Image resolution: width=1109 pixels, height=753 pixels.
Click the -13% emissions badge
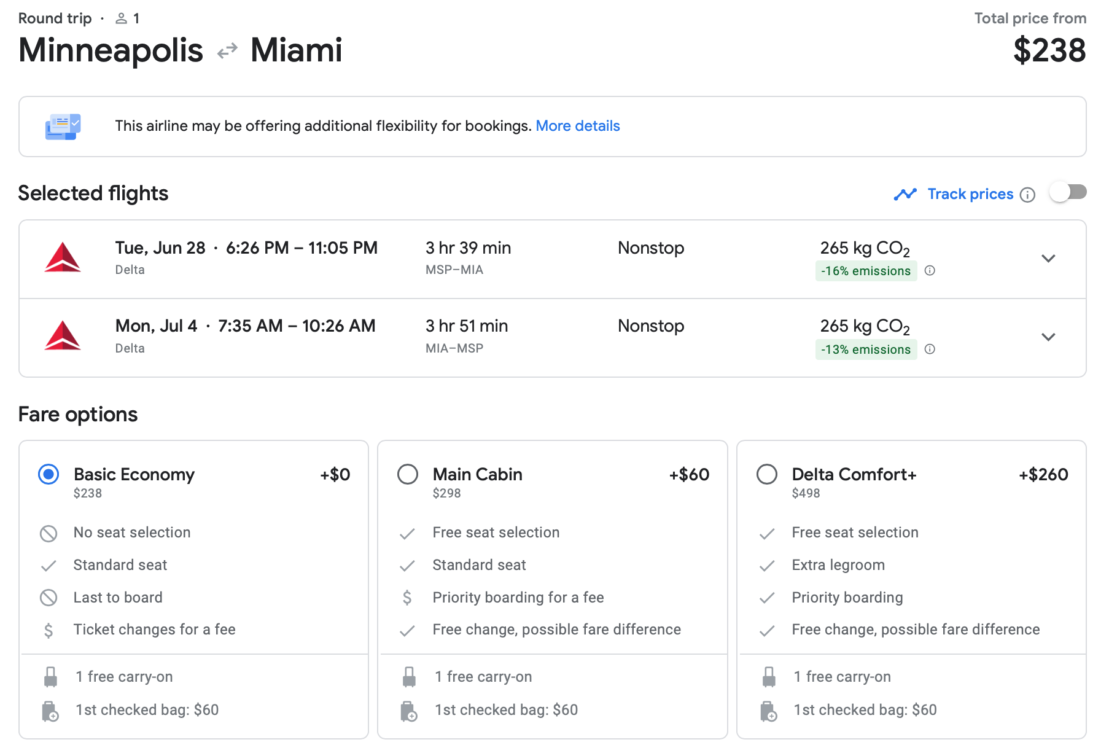tap(865, 349)
